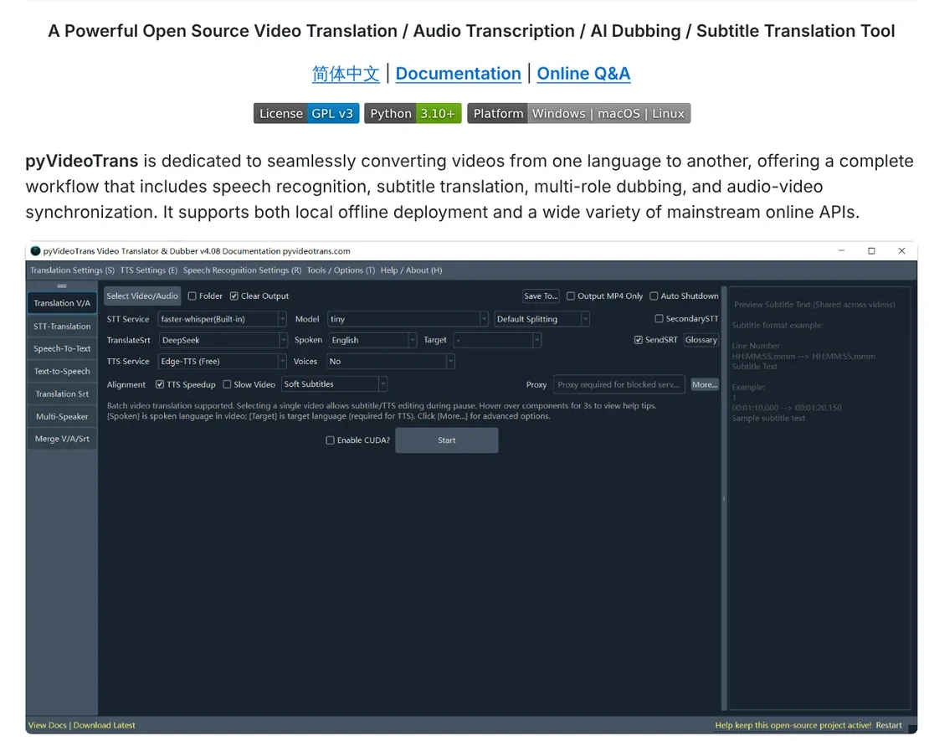Image resolution: width=929 pixels, height=741 pixels.
Task: Open the Online Q&A link
Action: point(583,74)
